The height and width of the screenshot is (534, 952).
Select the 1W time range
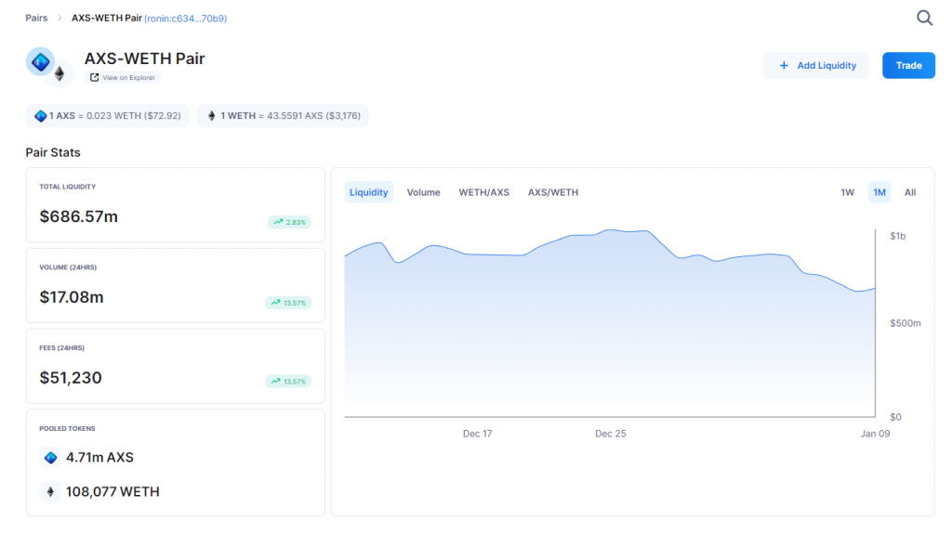point(847,192)
